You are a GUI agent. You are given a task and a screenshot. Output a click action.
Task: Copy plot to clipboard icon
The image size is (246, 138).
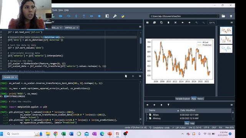tap(161, 23)
